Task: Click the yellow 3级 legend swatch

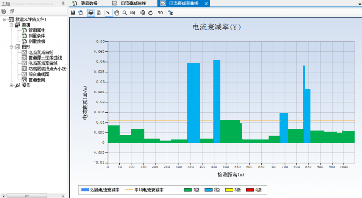Action: coord(229,190)
